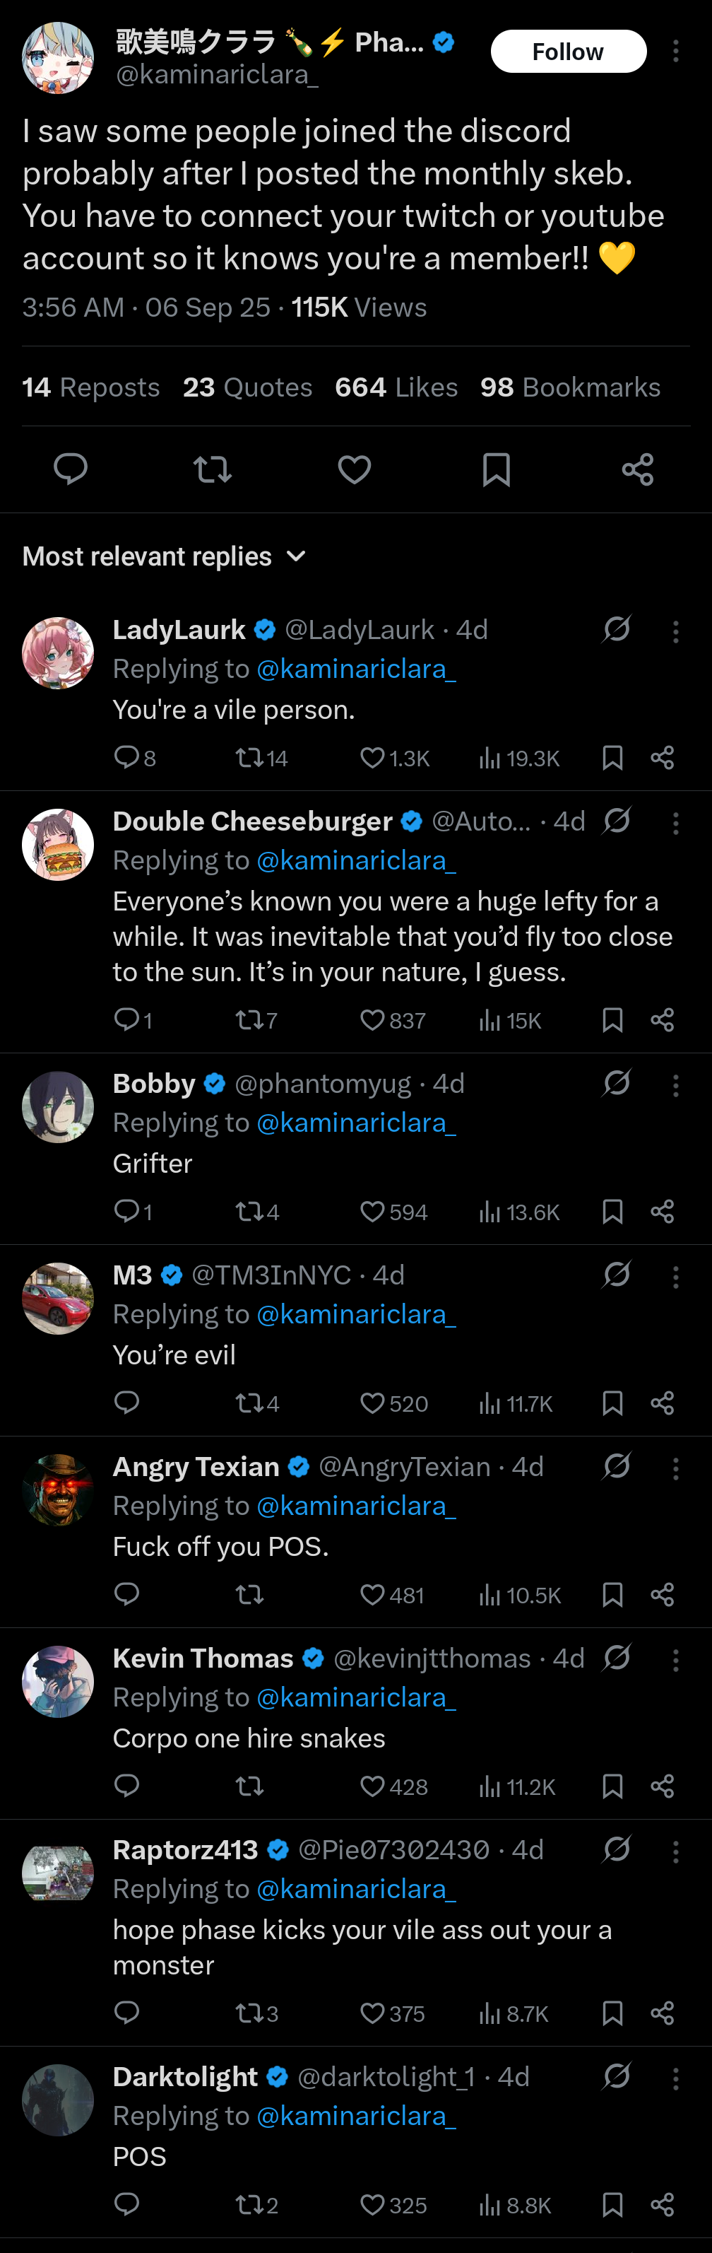Repost Double Cheeseburger's reply

(249, 1020)
